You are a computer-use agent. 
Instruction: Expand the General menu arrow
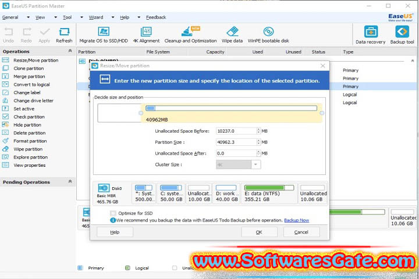[x=28, y=17]
